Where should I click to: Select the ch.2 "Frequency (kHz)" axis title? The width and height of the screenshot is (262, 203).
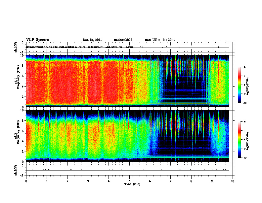tap(19, 132)
